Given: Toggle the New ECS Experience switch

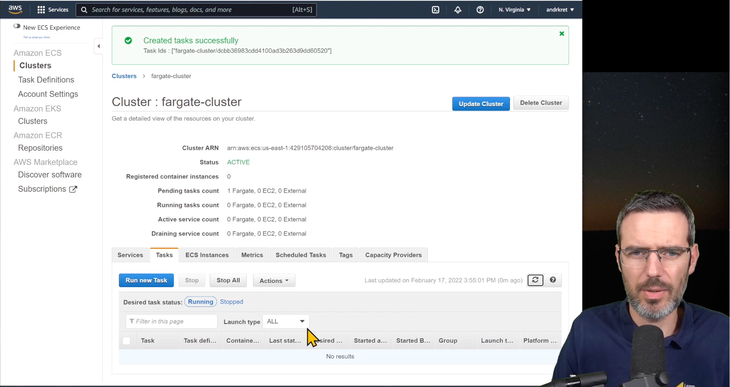Looking at the screenshot, I should (x=17, y=26).
